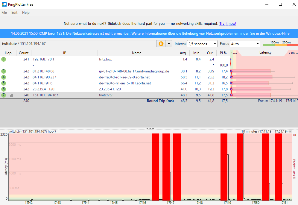Pause the trace with the orange button
This screenshot has height=205, width=298.
(x=161, y=44)
